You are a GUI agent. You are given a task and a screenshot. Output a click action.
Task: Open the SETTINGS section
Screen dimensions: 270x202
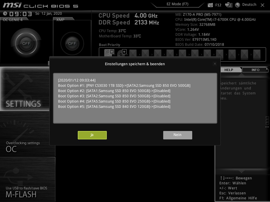click(25, 89)
